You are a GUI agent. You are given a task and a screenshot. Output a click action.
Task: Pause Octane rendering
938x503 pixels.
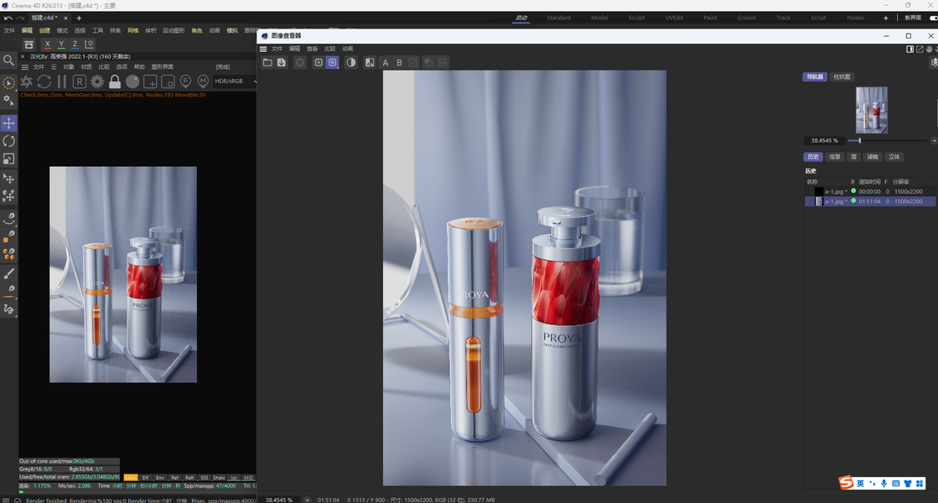[62, 81]
